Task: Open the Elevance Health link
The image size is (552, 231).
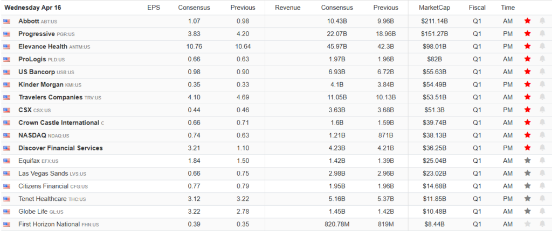Action: (43, 46)
